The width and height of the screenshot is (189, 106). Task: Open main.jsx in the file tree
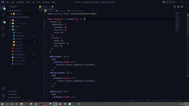(19, 39)
